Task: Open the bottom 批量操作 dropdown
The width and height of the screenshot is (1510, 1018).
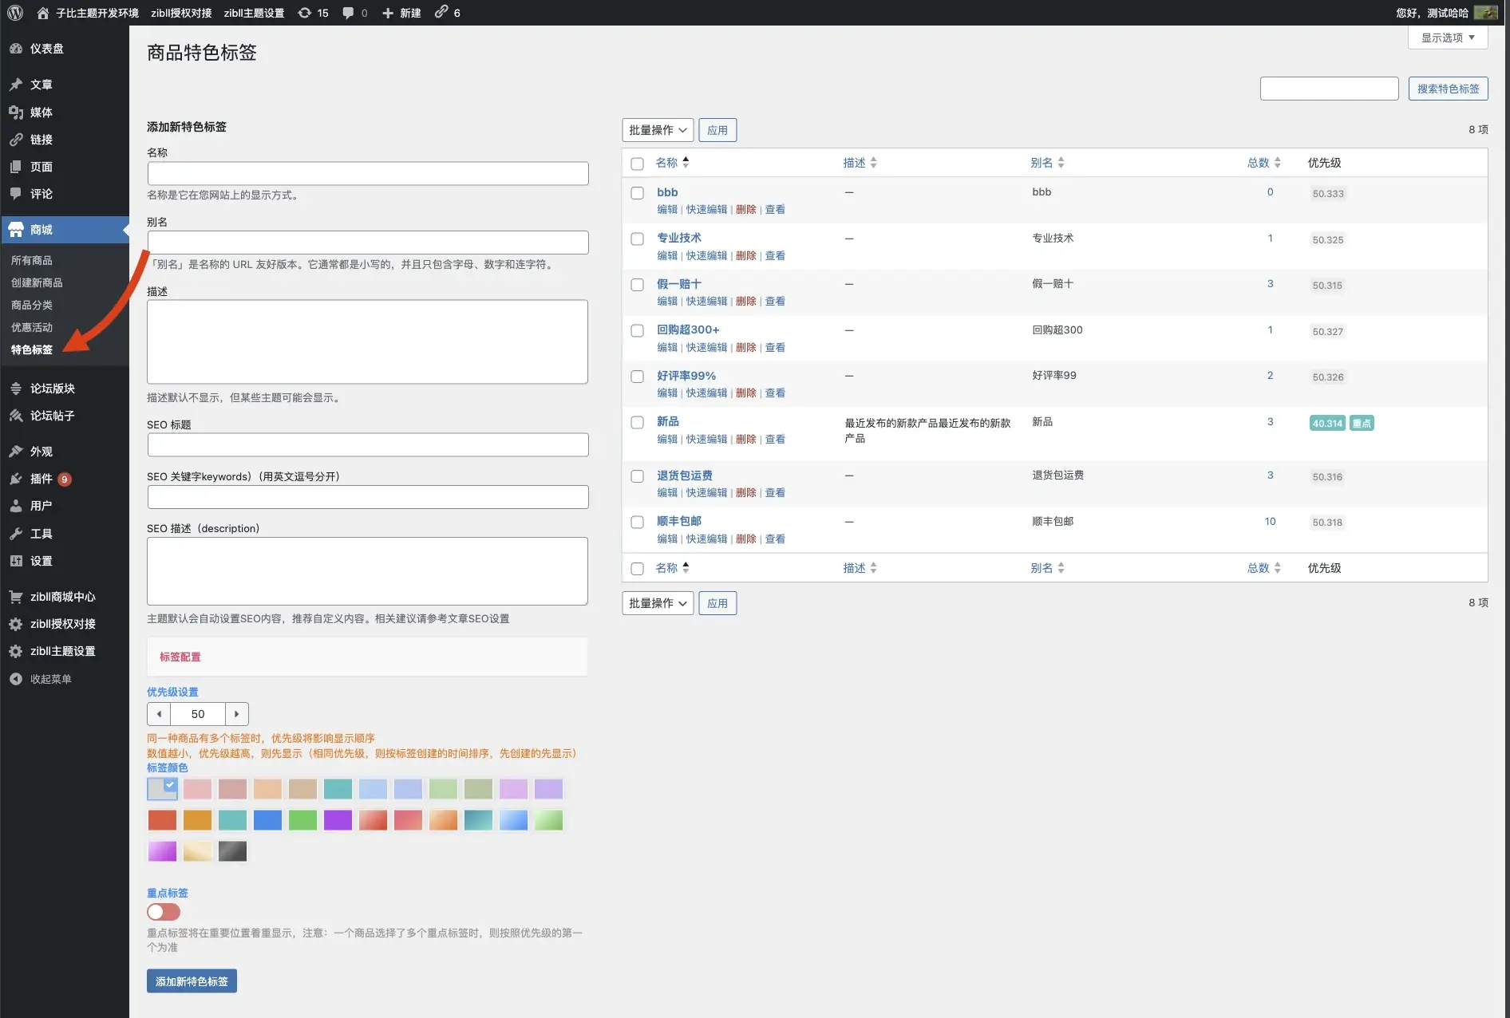Action: click(657, 603)
